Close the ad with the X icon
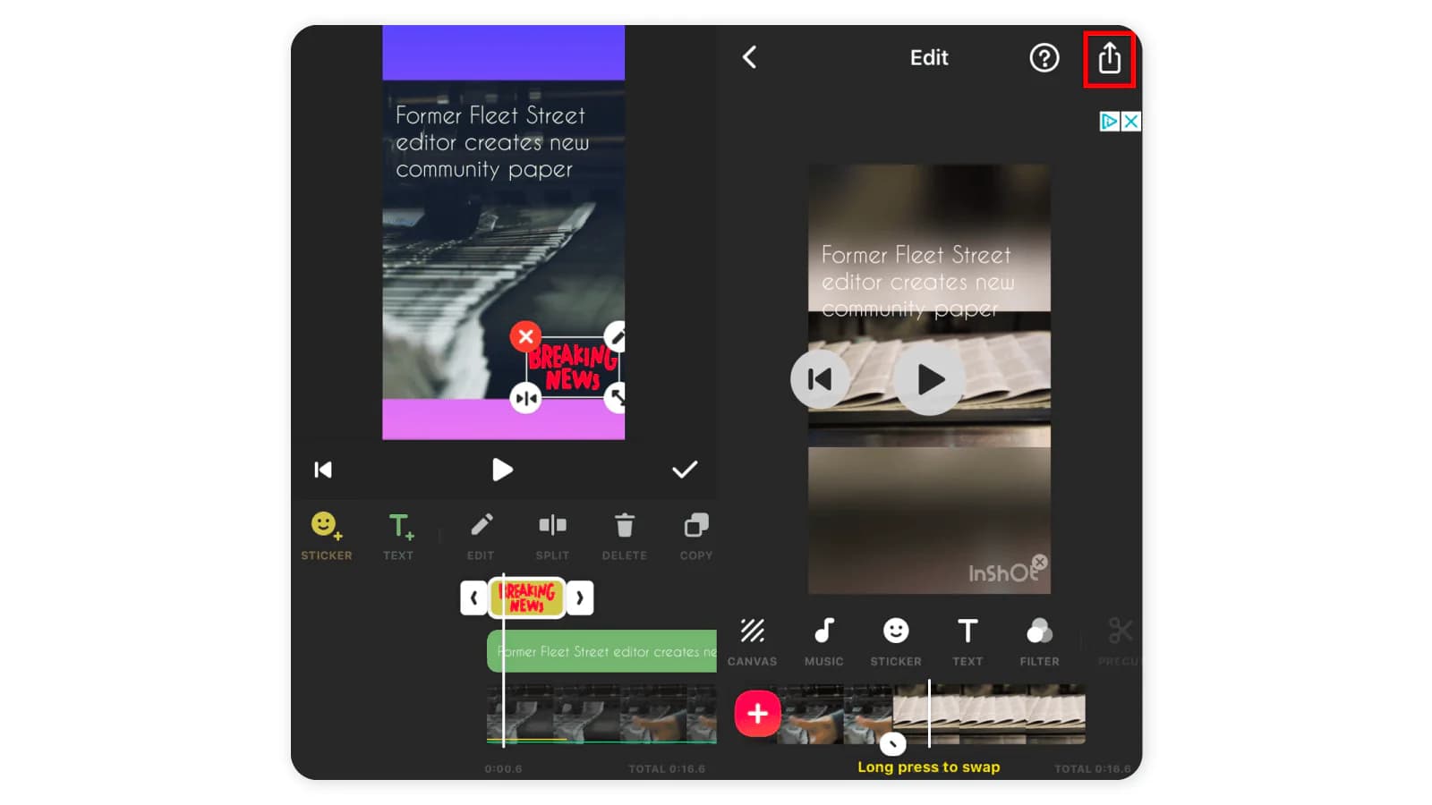 1131,122
